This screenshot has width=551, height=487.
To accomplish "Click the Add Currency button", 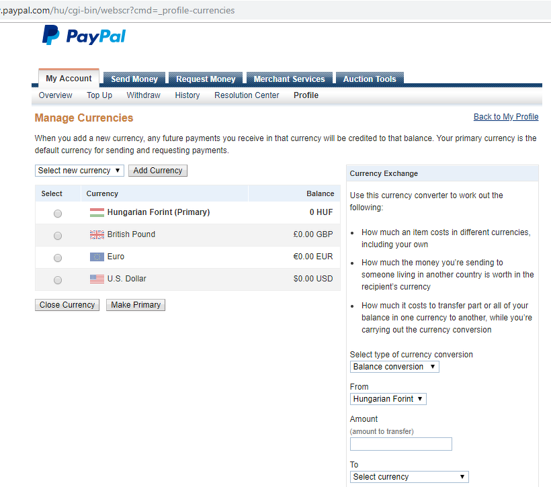I will (x=158, y=171).
